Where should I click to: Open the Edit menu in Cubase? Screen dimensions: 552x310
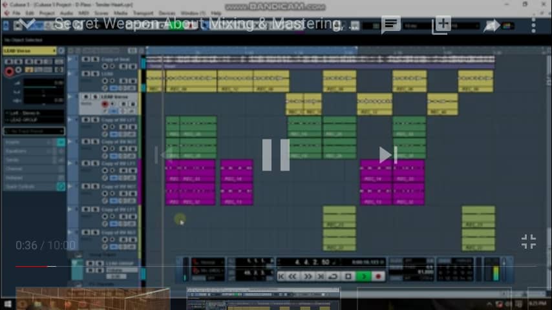30,13
